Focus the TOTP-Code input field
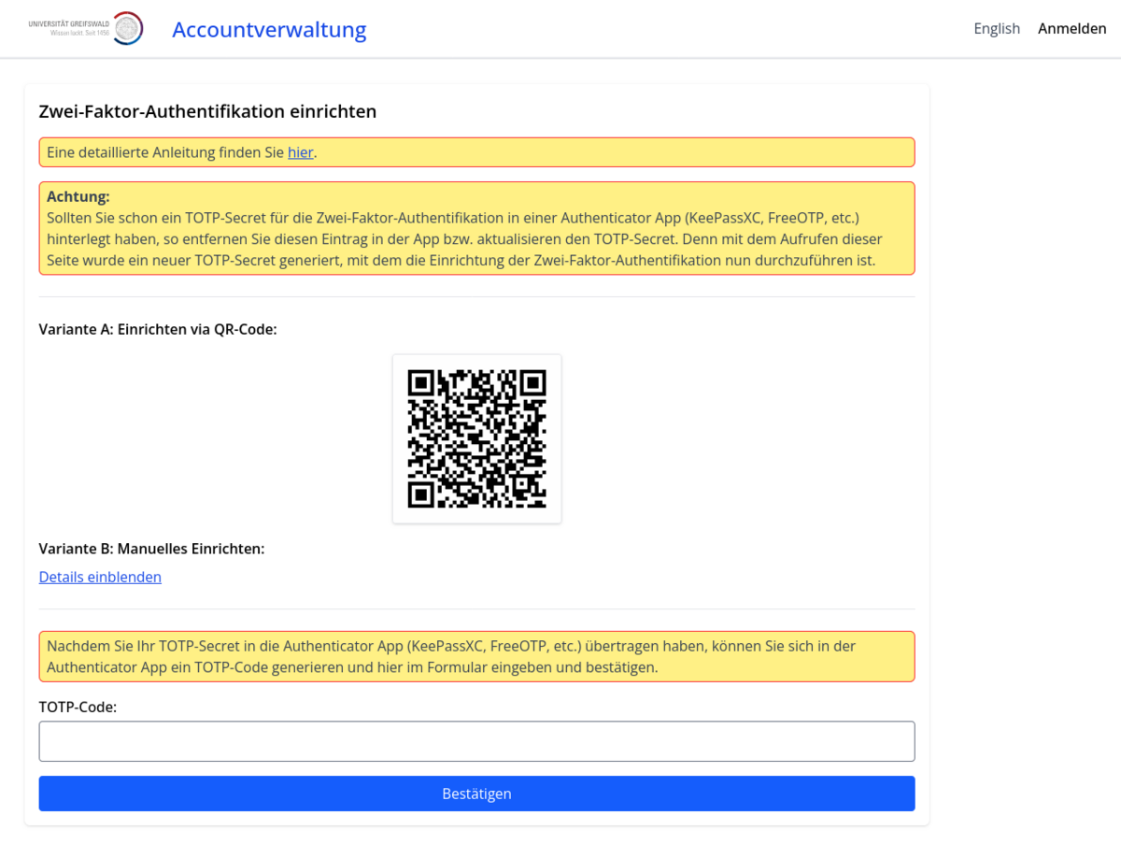 pyautogui.click(x=476, y=741)
